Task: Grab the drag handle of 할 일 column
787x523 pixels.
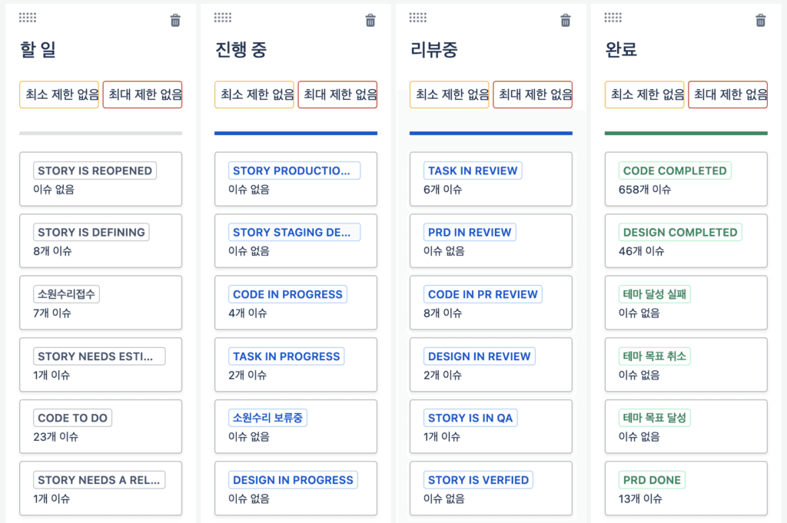Action: (28, 18)
